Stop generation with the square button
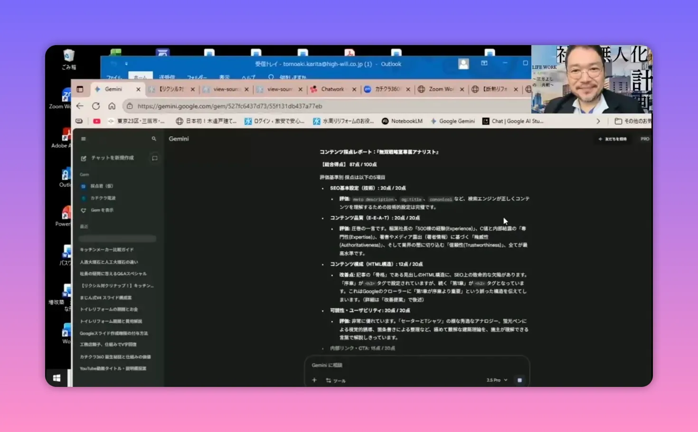This screenshot has width=698, height=432. pos(519,380)
